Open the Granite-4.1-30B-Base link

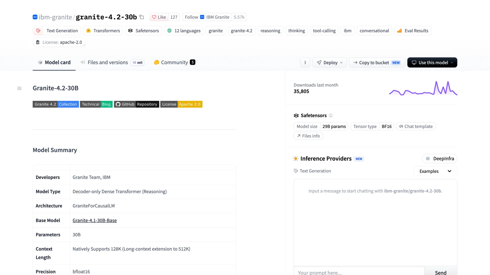95,220
